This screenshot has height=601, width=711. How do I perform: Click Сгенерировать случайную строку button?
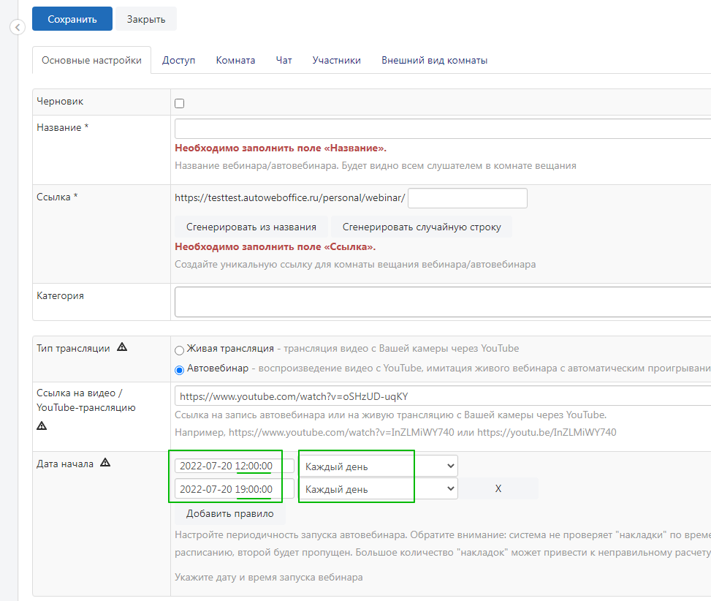pyautogui.click(x=422, y=227)
